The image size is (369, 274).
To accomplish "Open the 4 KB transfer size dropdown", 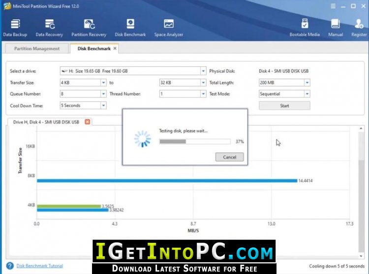I will (103, 83).
